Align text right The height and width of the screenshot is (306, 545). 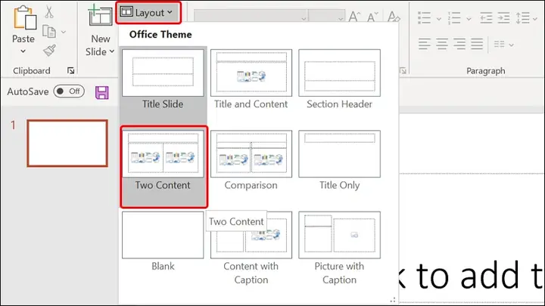459,44
